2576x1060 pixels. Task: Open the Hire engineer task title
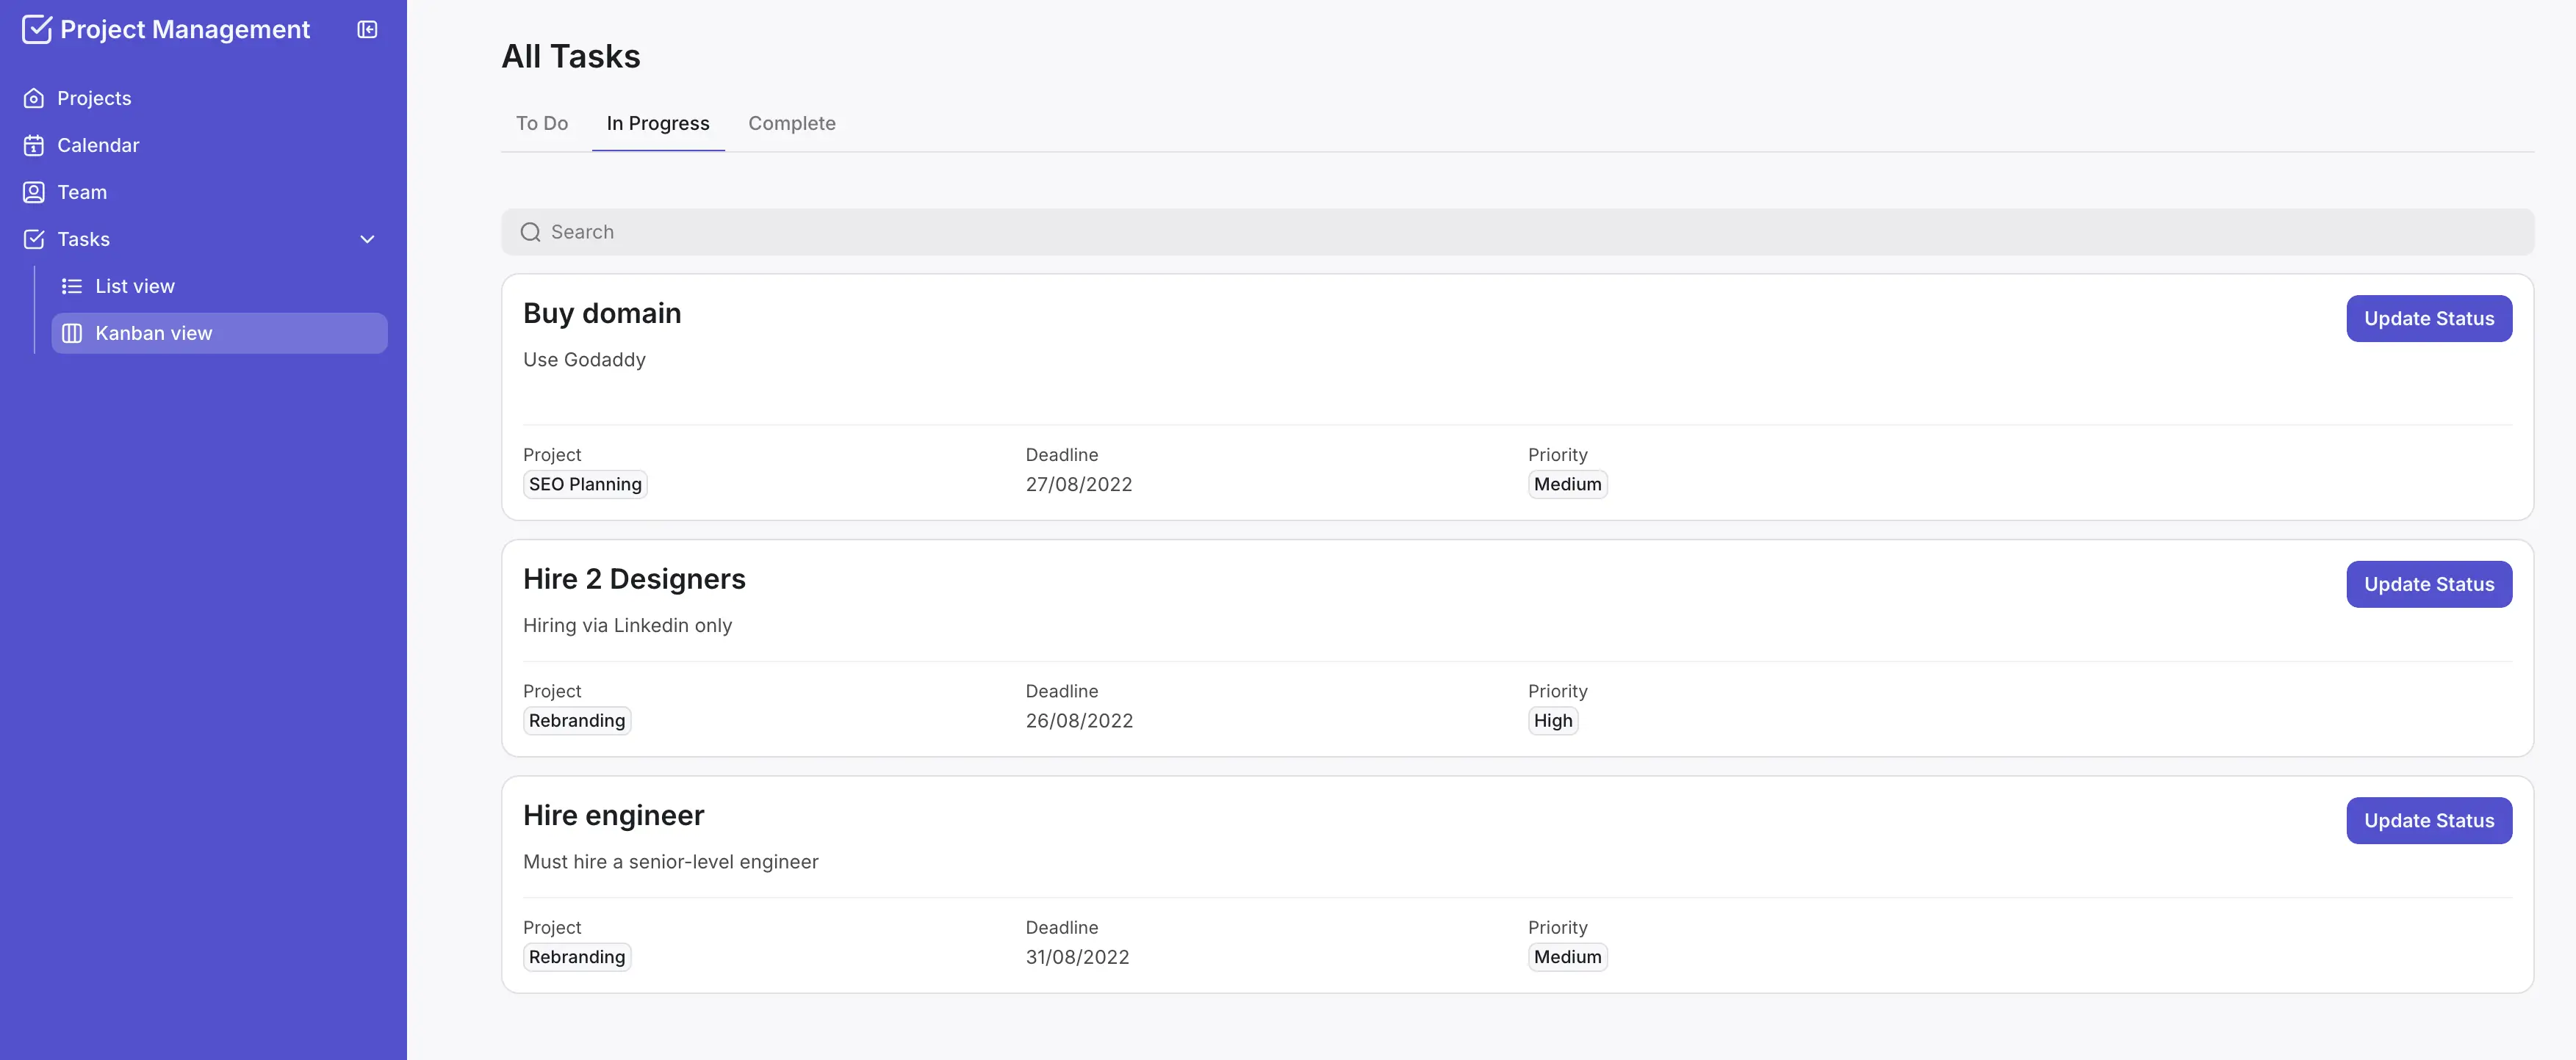[613, 816]
